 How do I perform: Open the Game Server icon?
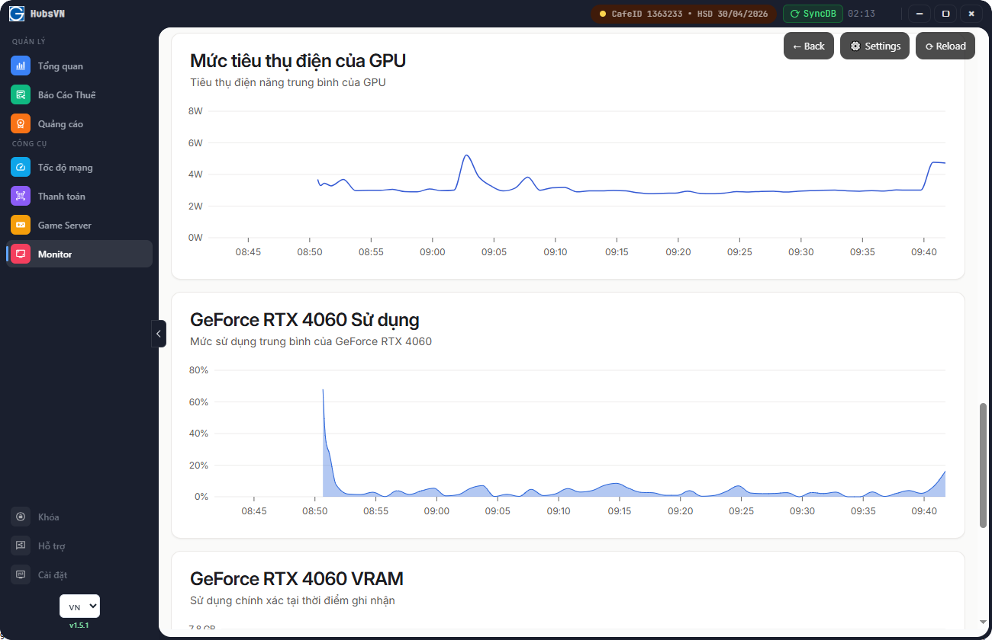tap(21, 225)
